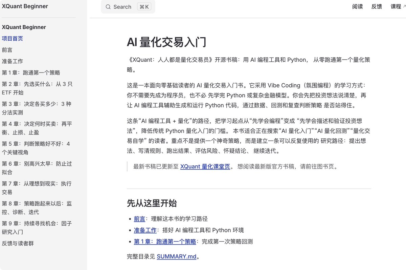Open sidebar chapter 第 7 章：从理想到现实
Screen dimensions: 406x270
coord(37,188)
